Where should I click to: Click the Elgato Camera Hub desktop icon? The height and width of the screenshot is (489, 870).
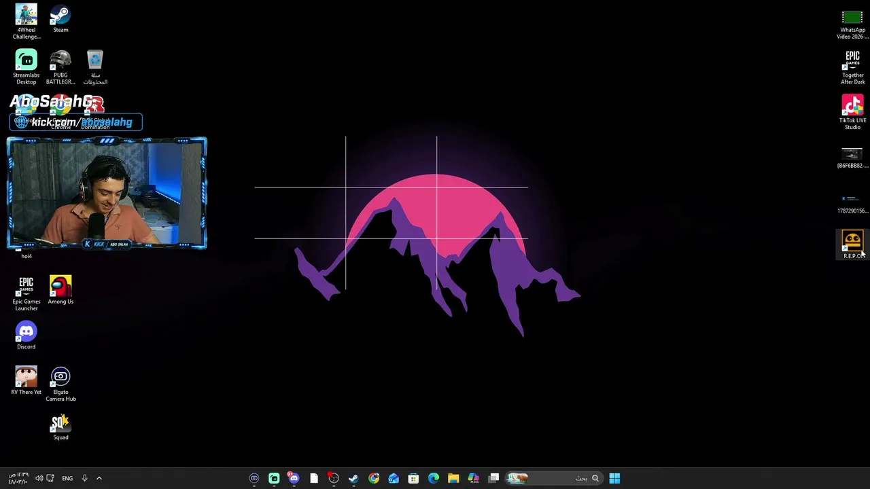point(60,384)
